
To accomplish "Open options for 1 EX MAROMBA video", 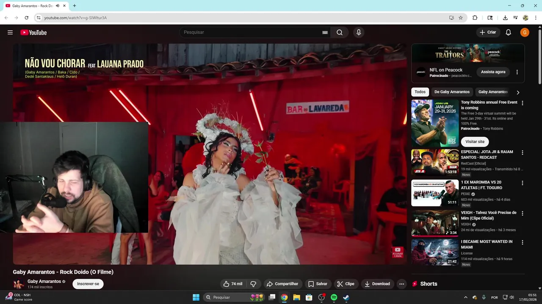I will (522, 183).
